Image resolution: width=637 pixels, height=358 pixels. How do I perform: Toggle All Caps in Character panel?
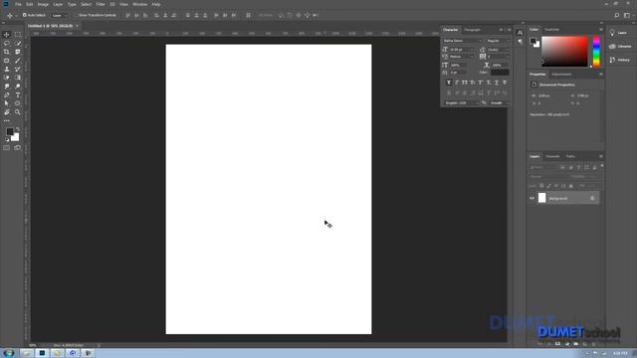465,83
